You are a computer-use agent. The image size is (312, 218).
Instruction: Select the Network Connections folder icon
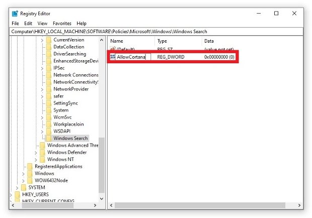48,75
